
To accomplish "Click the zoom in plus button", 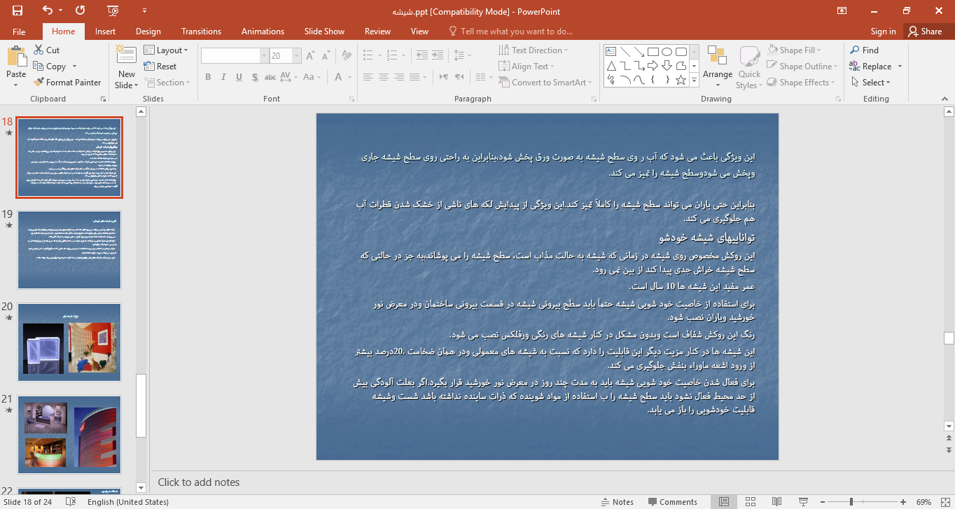I will tap(903, 502).
